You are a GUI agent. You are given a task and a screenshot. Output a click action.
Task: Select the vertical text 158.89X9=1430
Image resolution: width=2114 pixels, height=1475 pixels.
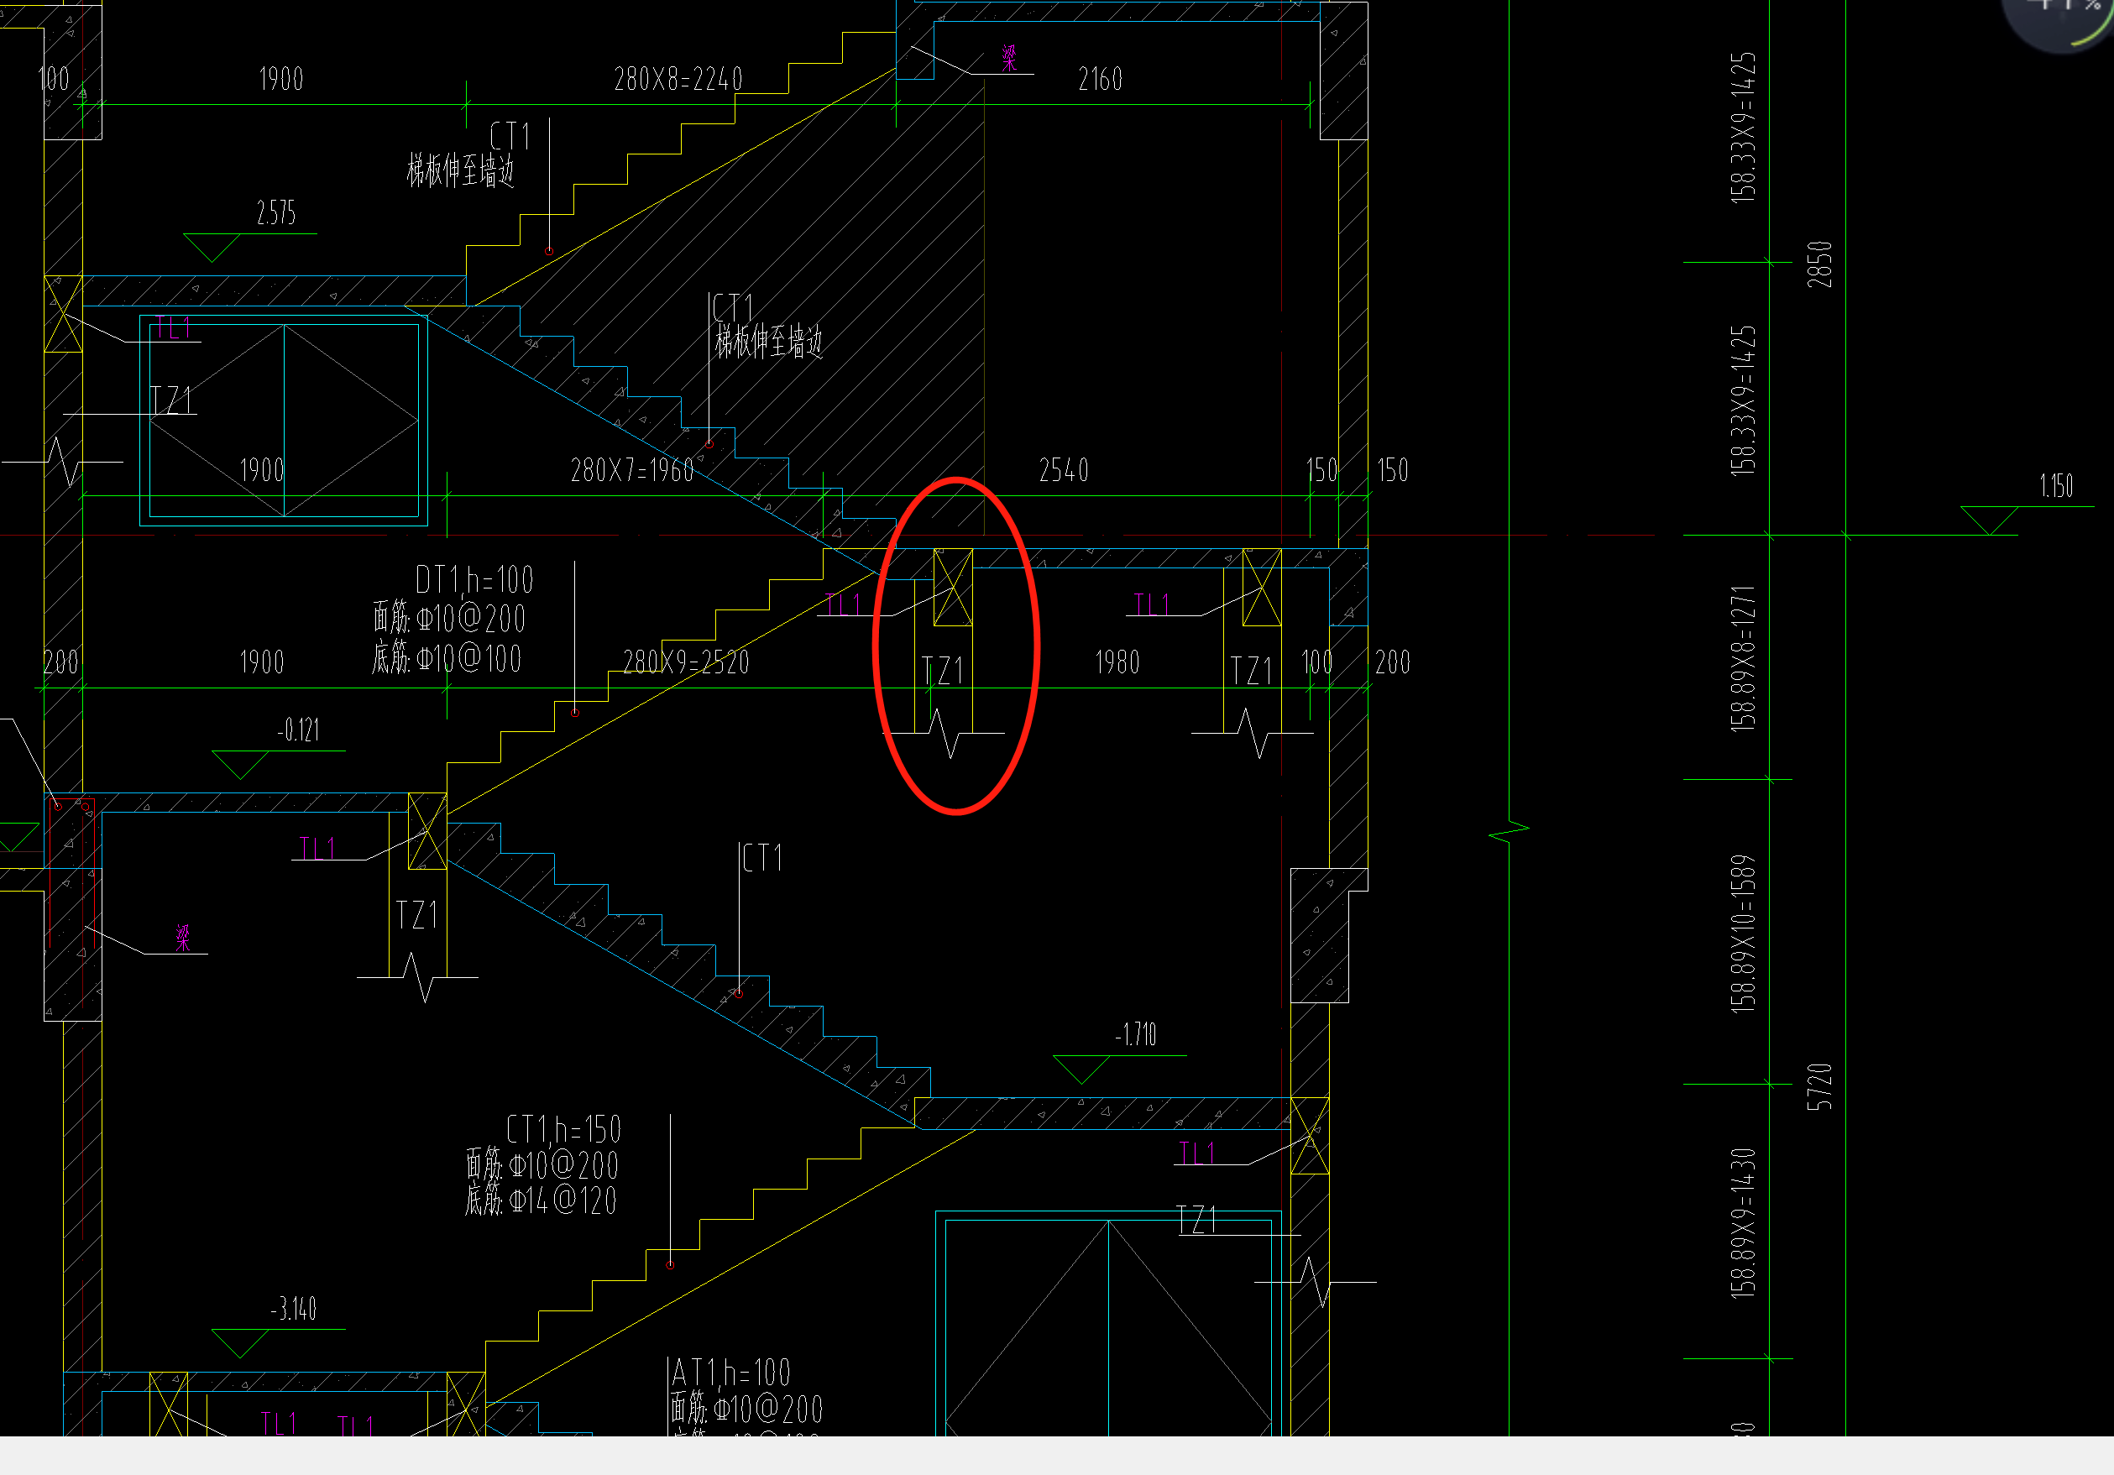click(1743, 1222)
